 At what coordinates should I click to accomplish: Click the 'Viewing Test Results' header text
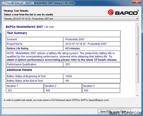[x=16, y=11]
